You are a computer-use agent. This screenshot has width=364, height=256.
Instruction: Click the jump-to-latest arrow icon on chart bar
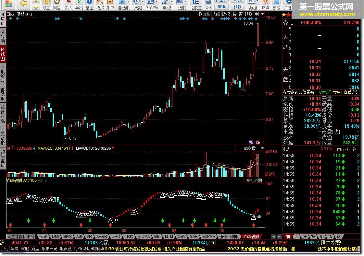tap(257, 14)
